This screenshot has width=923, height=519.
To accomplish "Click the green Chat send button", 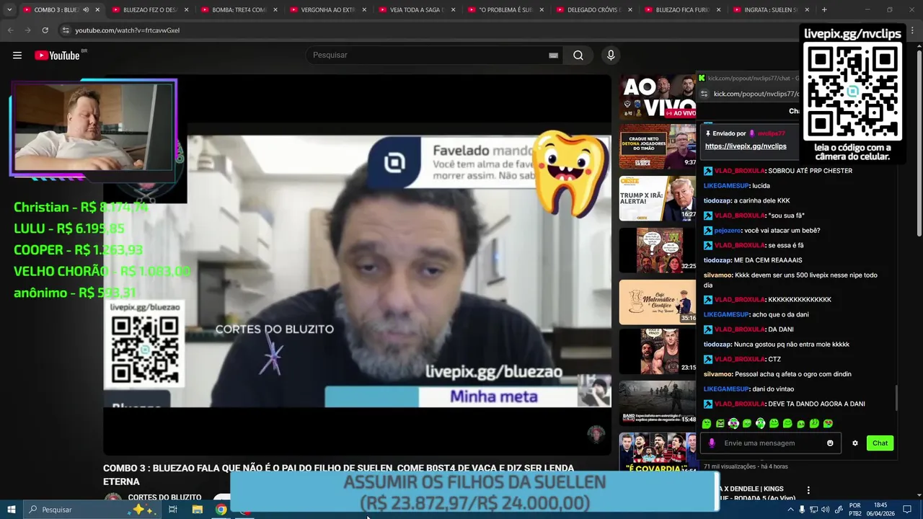I will click(x=880, y=443).
